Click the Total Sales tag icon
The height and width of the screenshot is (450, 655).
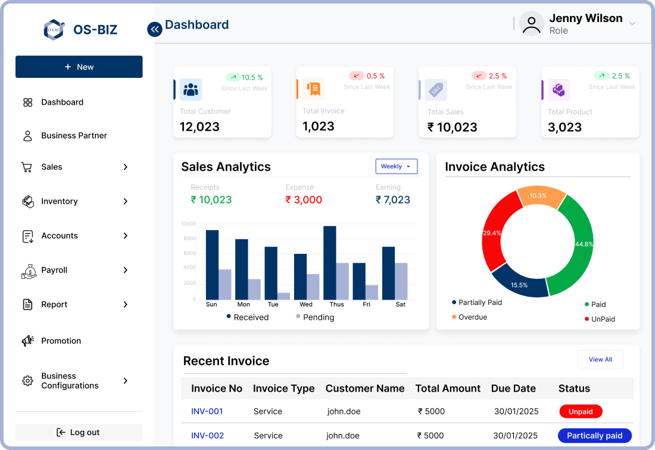coord(436,90)
